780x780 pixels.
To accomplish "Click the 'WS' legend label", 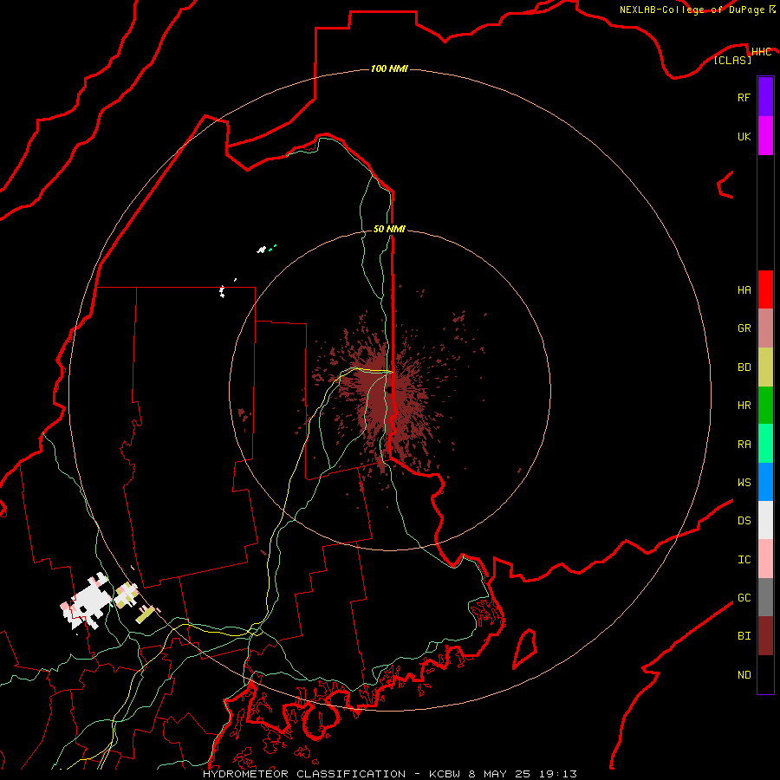I will tap(744, 483).
